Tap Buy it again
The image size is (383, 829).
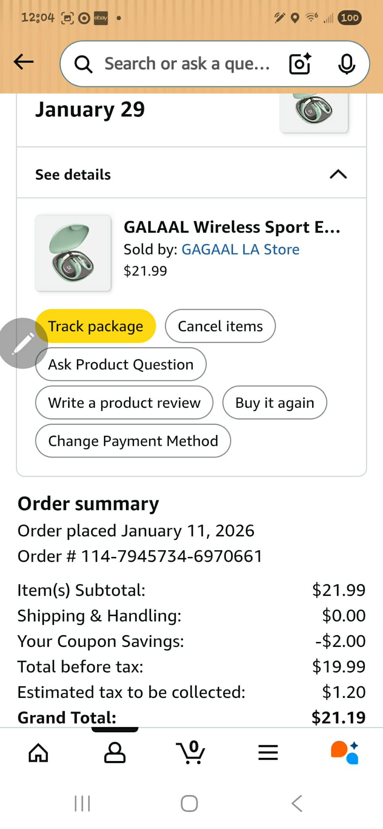click(x=274, y=403)
